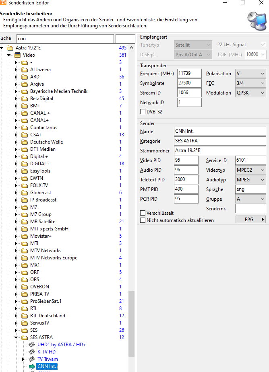
Task: Open the Polarisation dropdown
Action: [250, 74]
